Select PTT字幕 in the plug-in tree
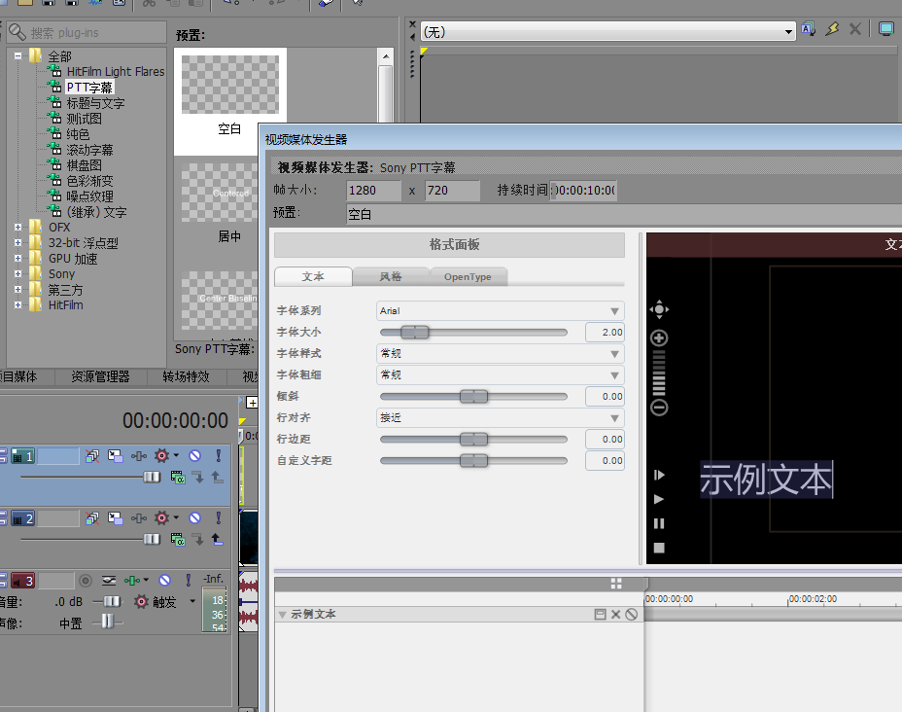The image size is (902, 712). 89,87
